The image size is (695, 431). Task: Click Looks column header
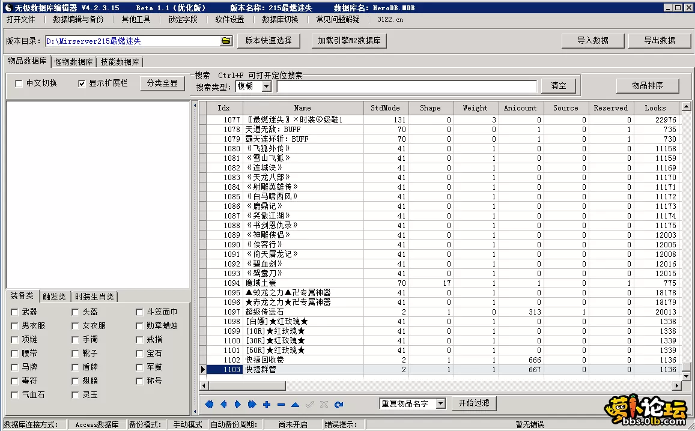[655, 108]
